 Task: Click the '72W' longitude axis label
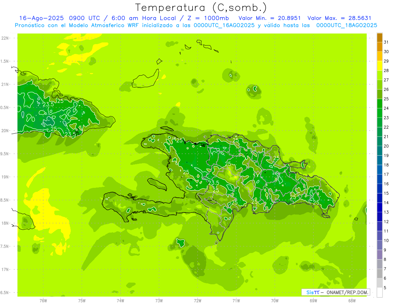[x=197, y=301]
